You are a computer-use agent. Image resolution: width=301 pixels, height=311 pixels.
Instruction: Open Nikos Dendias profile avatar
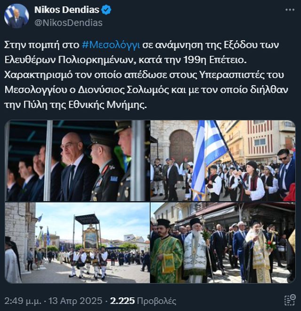[x=16, y=16]
